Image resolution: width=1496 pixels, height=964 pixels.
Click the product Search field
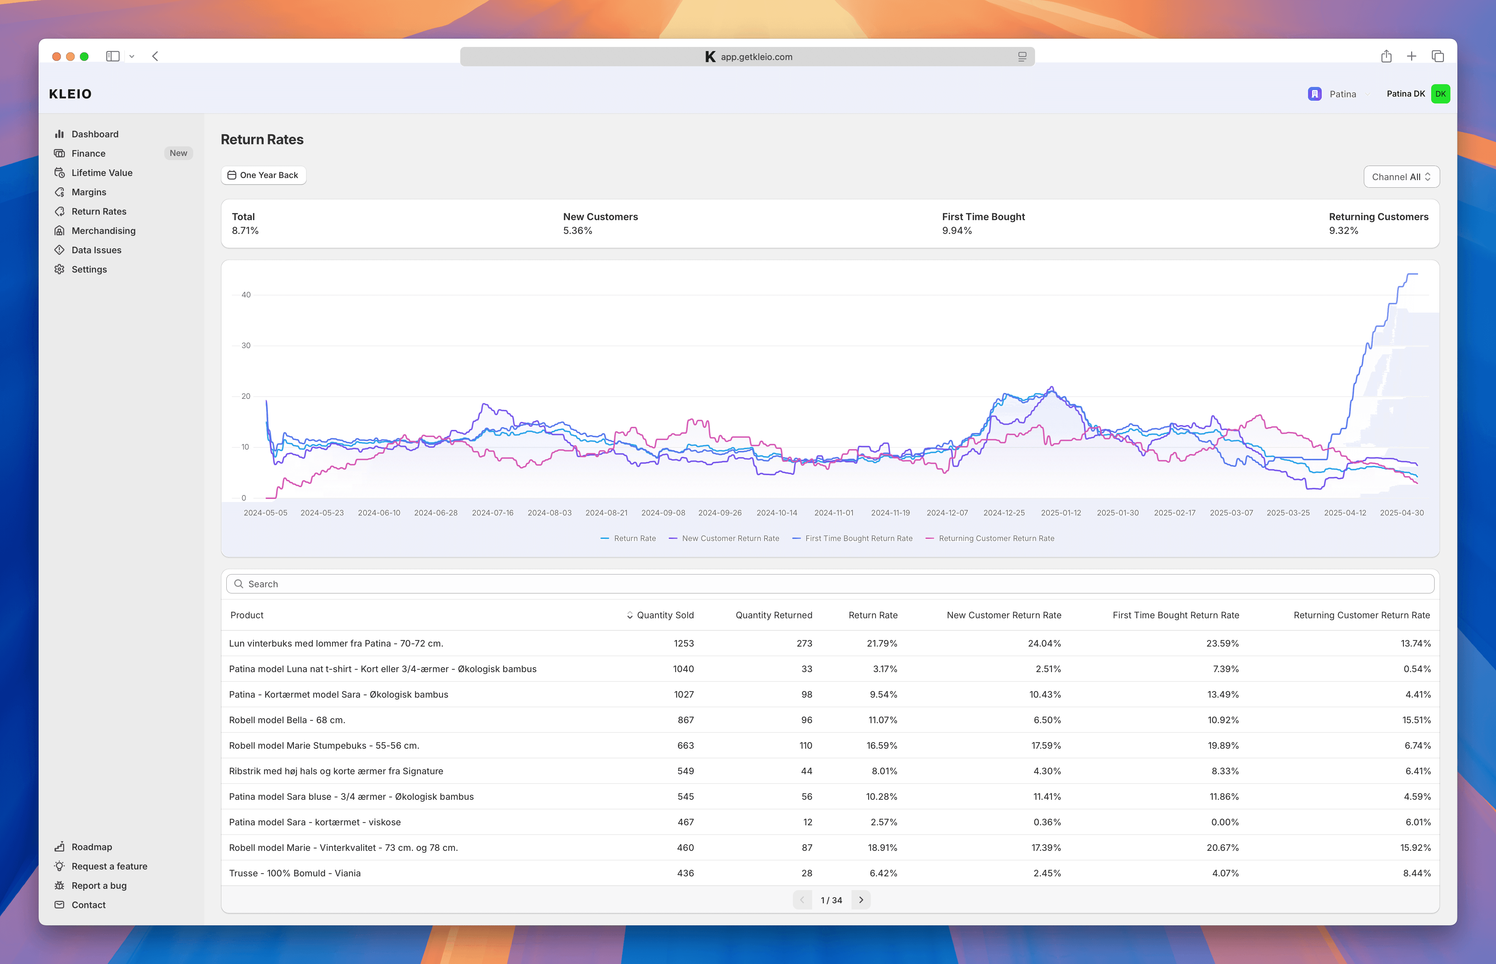tap(830, 584)
